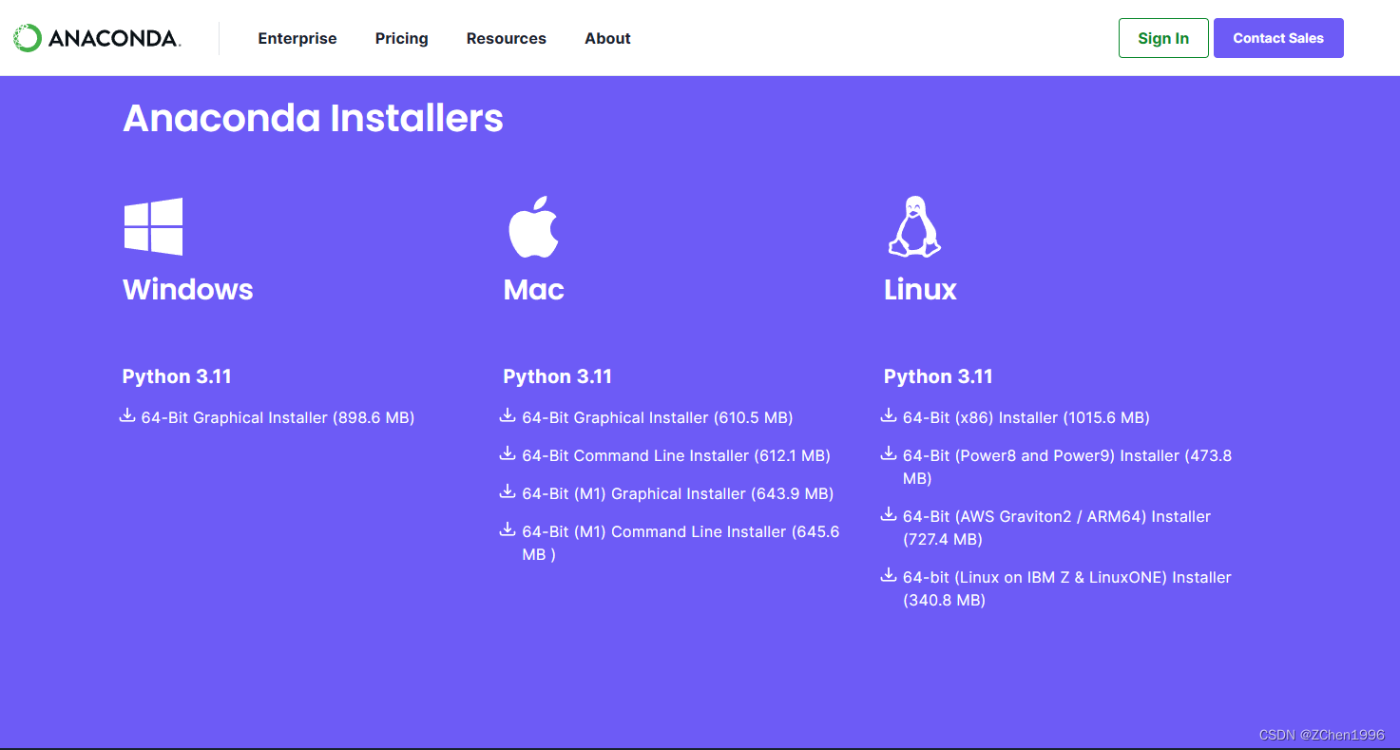Image resolution: width=1400 pixels, height=750 pixels.
Task: Click the Linux penguin icon
Action: click(914, 226)
